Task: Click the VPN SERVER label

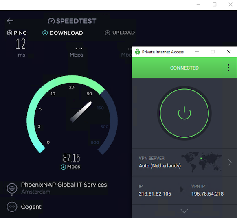Action: coord(151,158)
